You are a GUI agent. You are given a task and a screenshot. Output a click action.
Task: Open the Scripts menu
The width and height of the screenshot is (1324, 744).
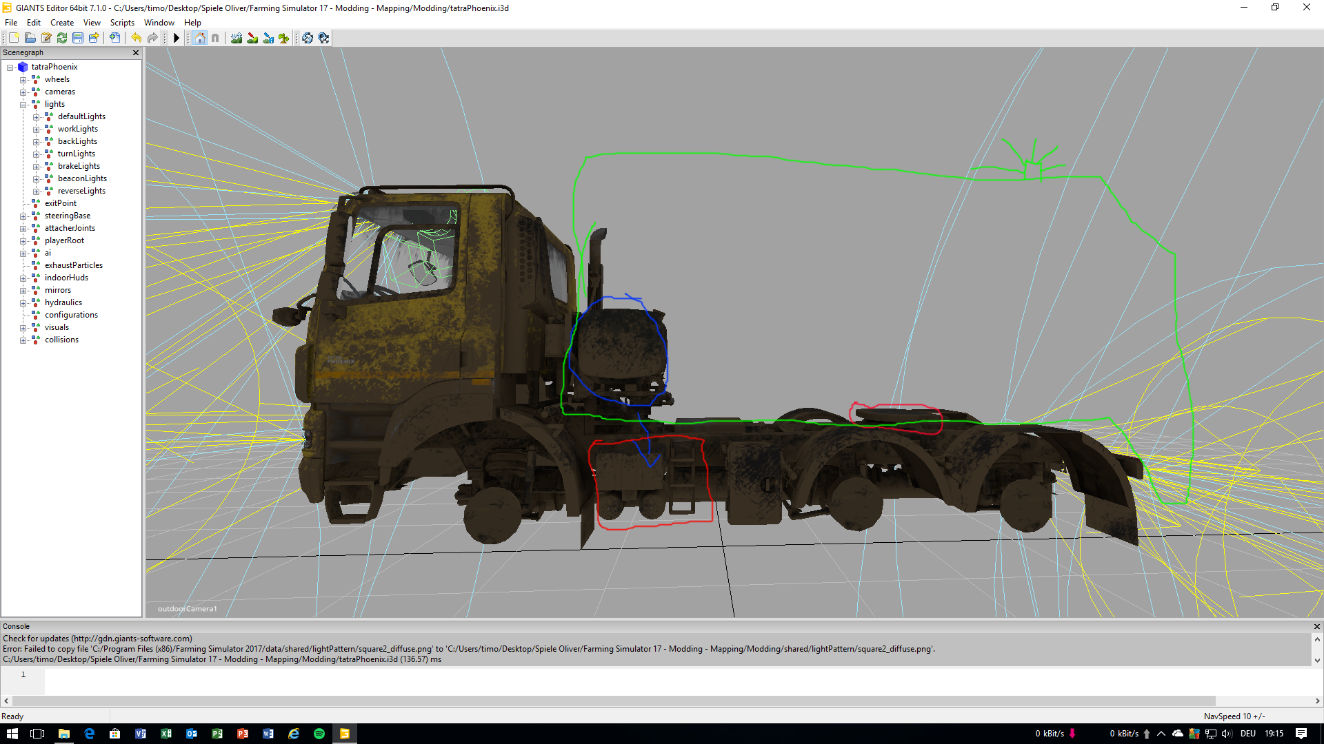pos(122,23)
